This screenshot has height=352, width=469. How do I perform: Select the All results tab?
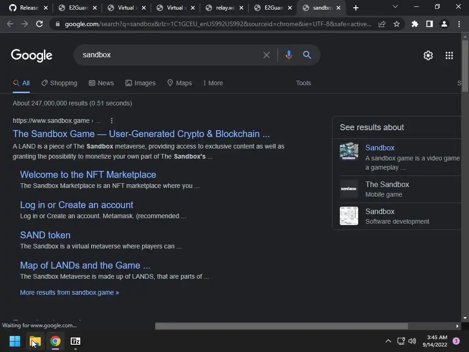click(x=21, y=83)
